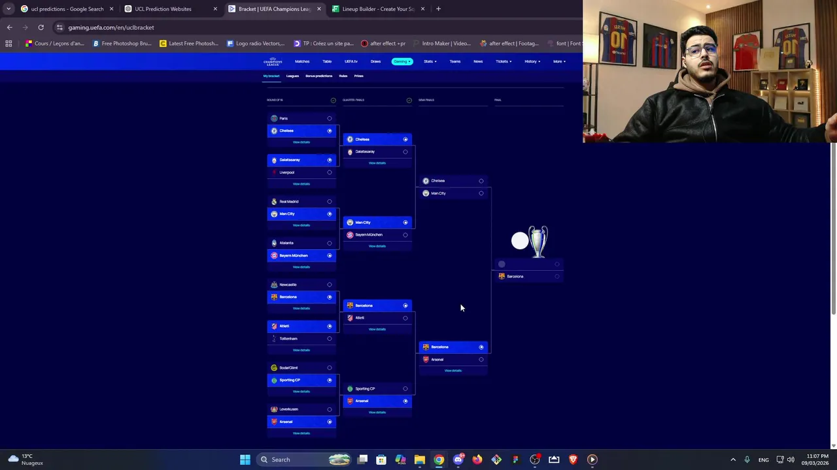Click the address bar URL field

[x=314, y=27]
